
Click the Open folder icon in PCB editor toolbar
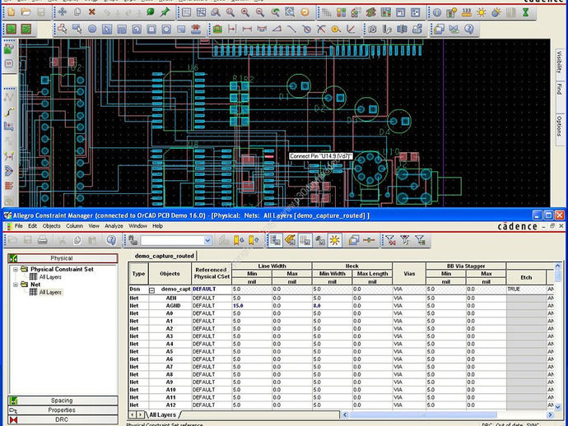(x=26, y=12)
